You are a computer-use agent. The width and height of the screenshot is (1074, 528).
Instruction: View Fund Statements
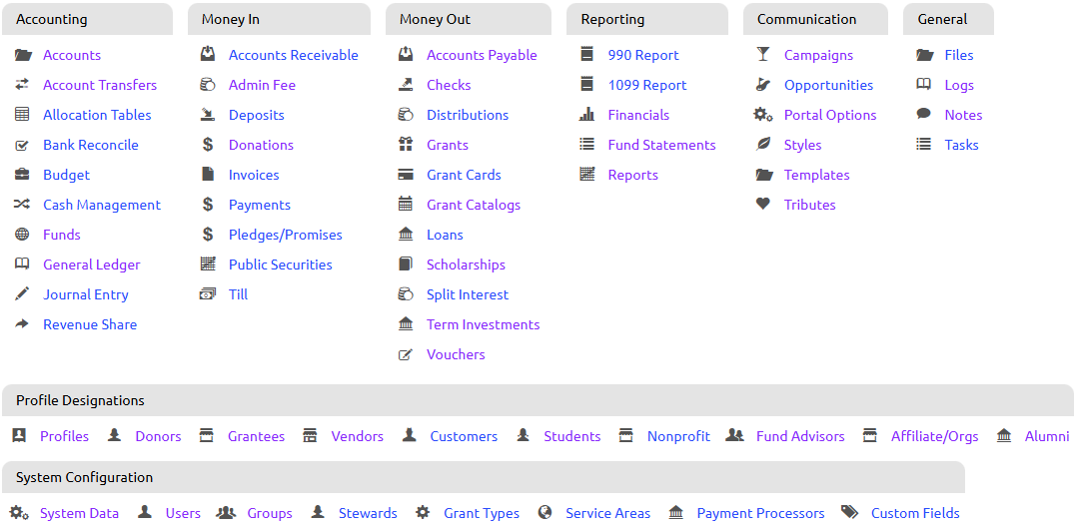661,145
